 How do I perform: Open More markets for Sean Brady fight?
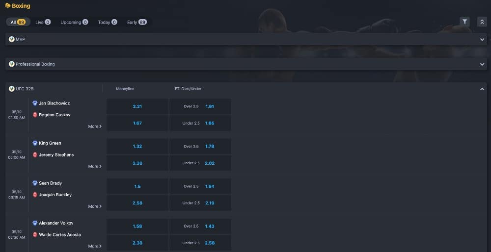point(95,206)
